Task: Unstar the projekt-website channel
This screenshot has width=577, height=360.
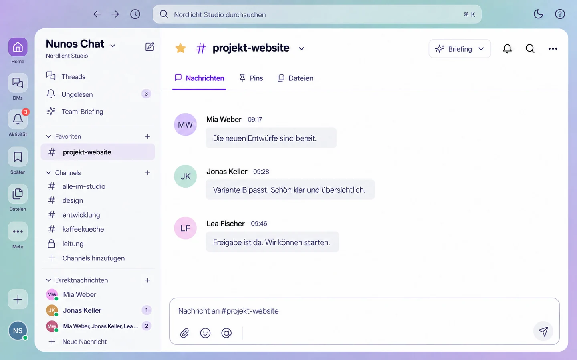Action: [180, 48]
